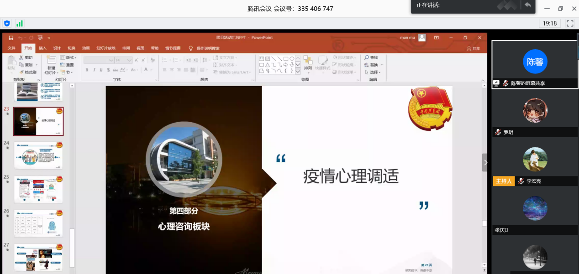Click the green signal strength icon
The height and width of the screenshot is (274, 579).
20,23
